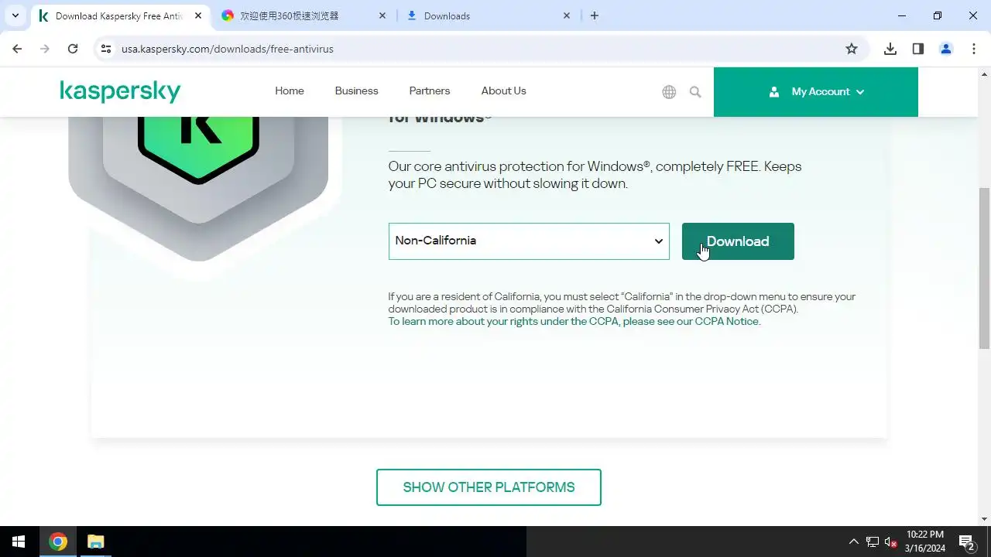
Task: Open the Business menu item
Action: click(356, 91)
